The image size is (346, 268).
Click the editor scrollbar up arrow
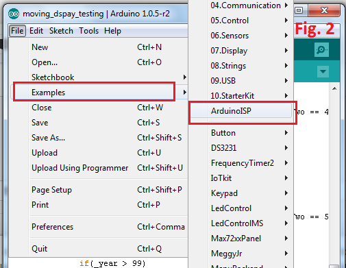pyautogui.click(x=334, y=88)
